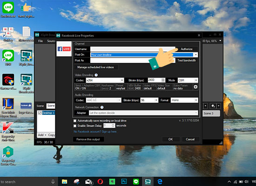This screenshot has width=256, height=186.
Task: Open the File menu
Action: [40, 41]
